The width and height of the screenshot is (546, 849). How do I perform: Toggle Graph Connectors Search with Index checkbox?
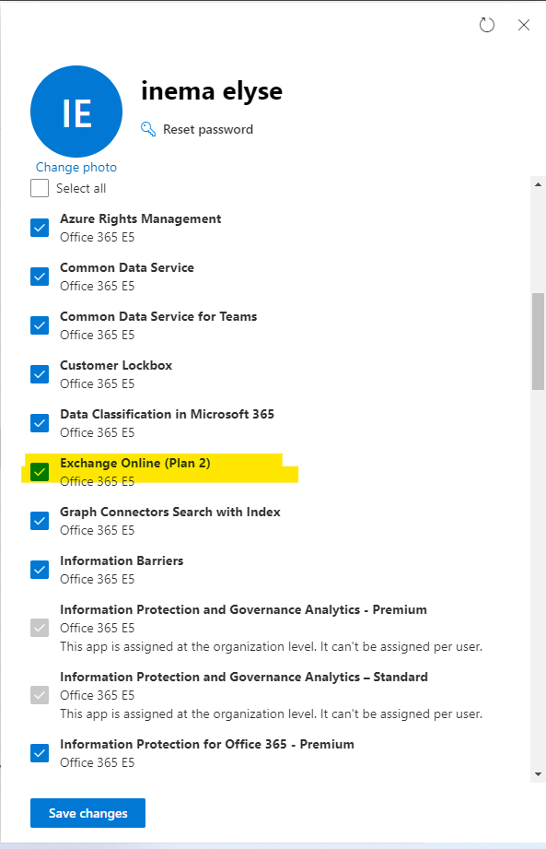click(40, 521)
